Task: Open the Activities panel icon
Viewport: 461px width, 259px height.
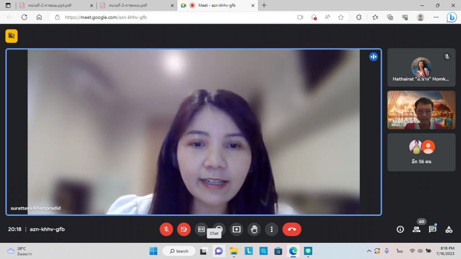Action: pyautogui.click(x=449, y=229)
